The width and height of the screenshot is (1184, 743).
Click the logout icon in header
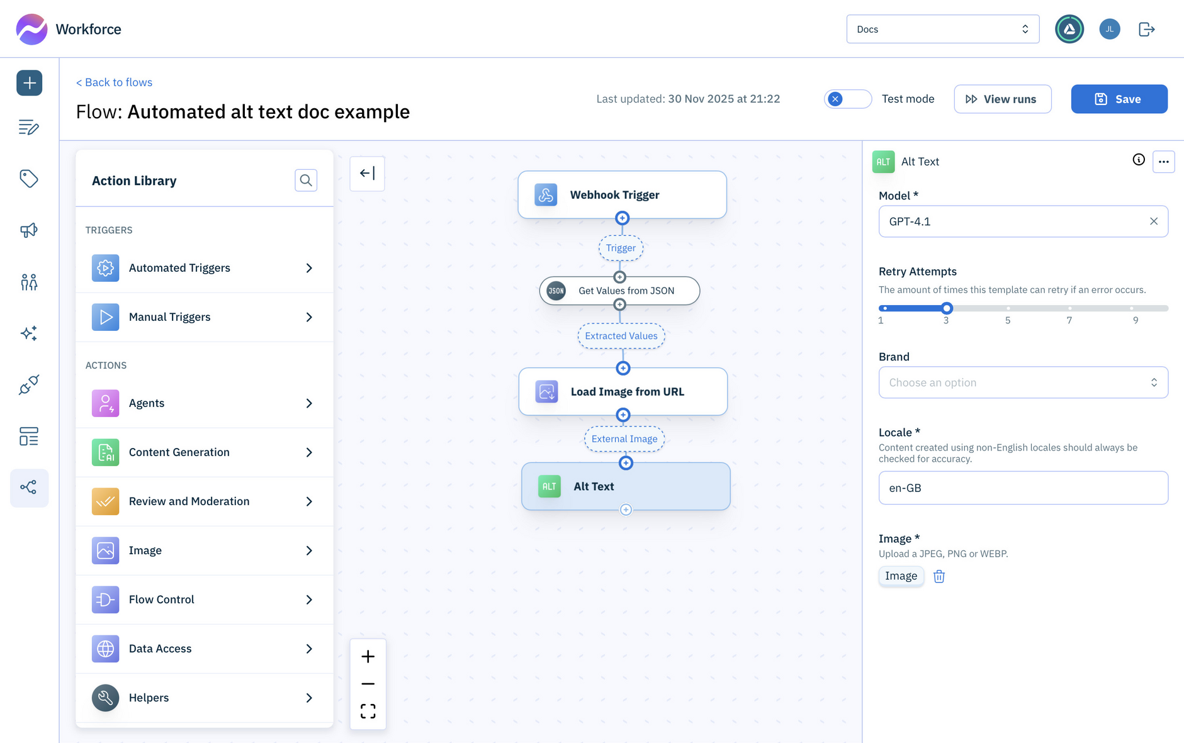pyautogui.click(x=1146, y=30)
